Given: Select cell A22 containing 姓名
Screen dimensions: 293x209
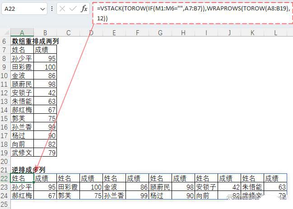Looking at the screenshot, I should pyautogui.click(x=22, y=178).
